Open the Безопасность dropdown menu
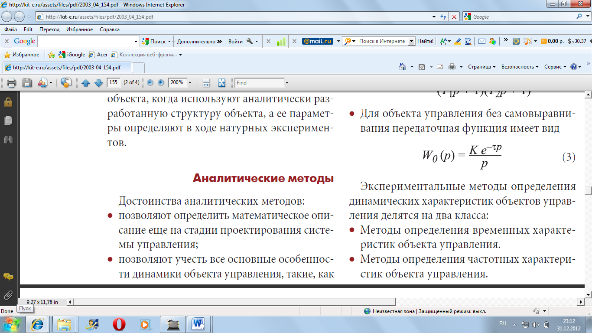 (520, 67)
